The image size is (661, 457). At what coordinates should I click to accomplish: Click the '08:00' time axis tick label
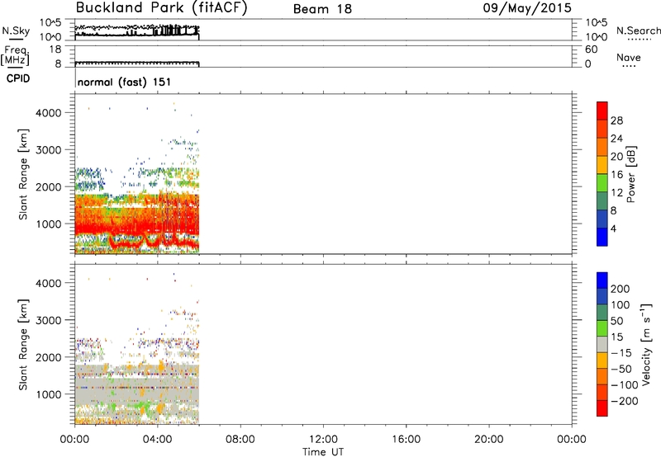click(x=240, y=440)
